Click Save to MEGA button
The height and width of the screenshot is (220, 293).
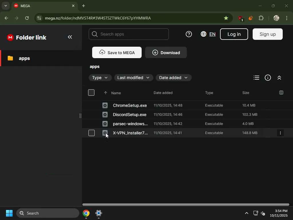click(x=117, y=53)
